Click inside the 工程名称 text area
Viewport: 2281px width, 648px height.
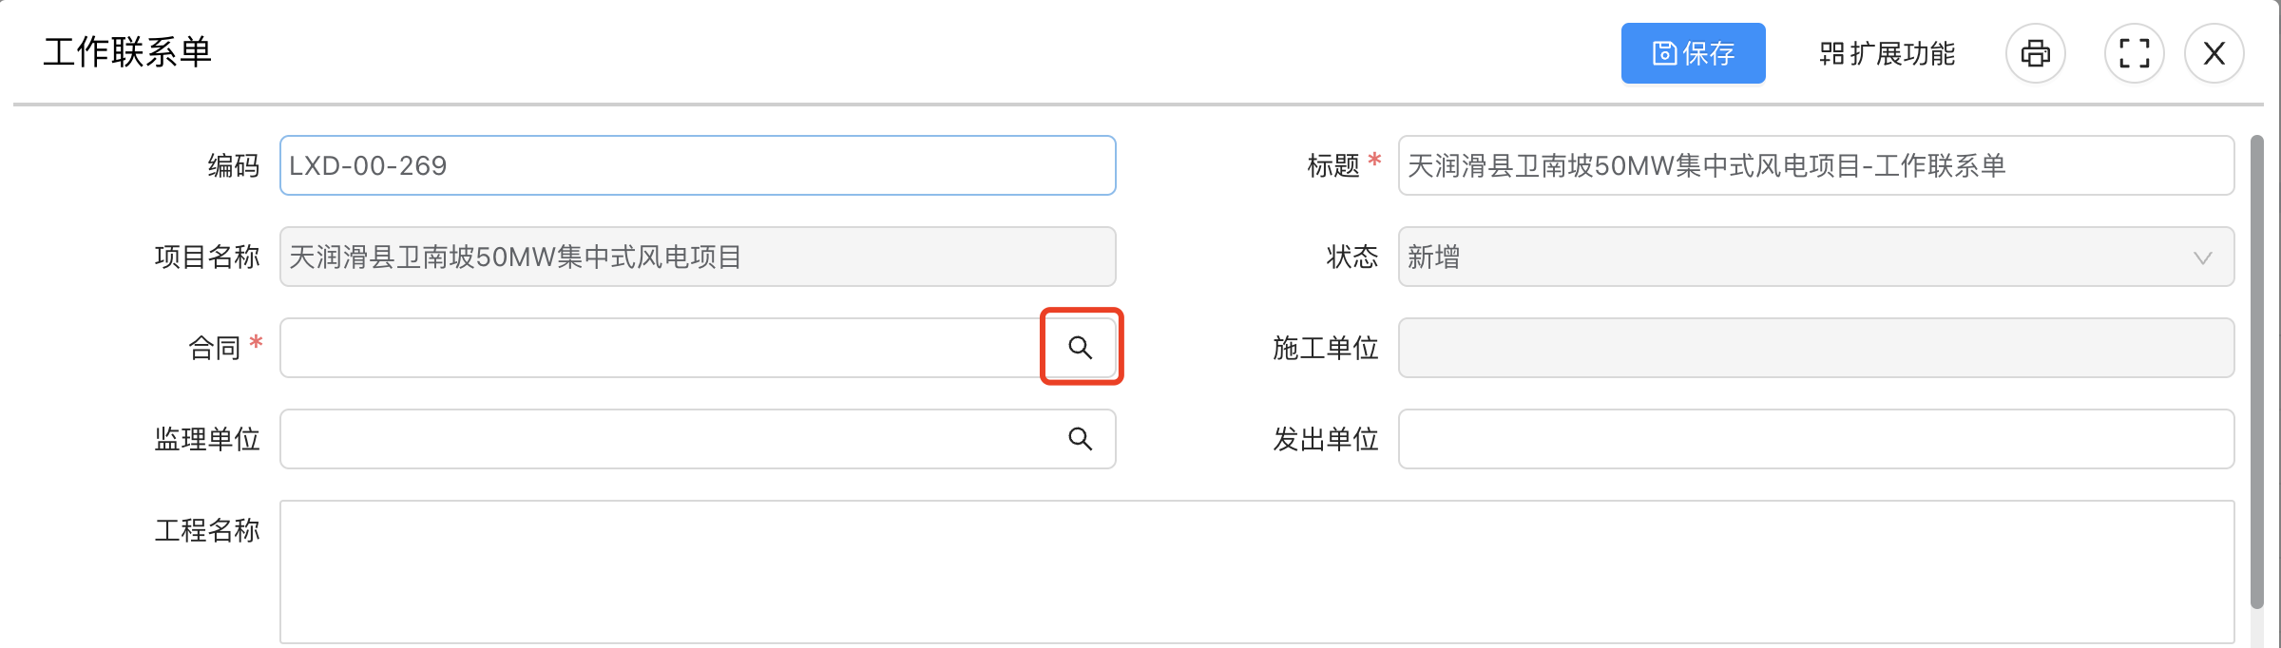(1256, 572)
